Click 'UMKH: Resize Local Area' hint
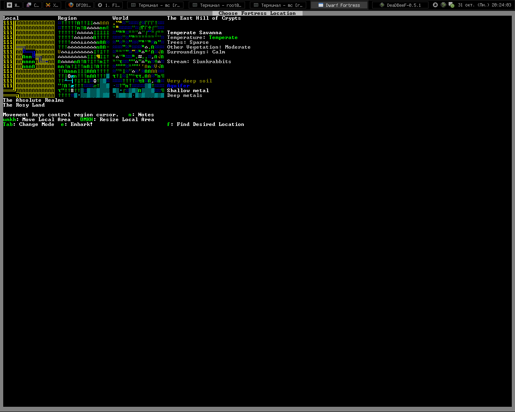This screenshot has height=412, width=515. pyautogui.click(x=117, y=119)
